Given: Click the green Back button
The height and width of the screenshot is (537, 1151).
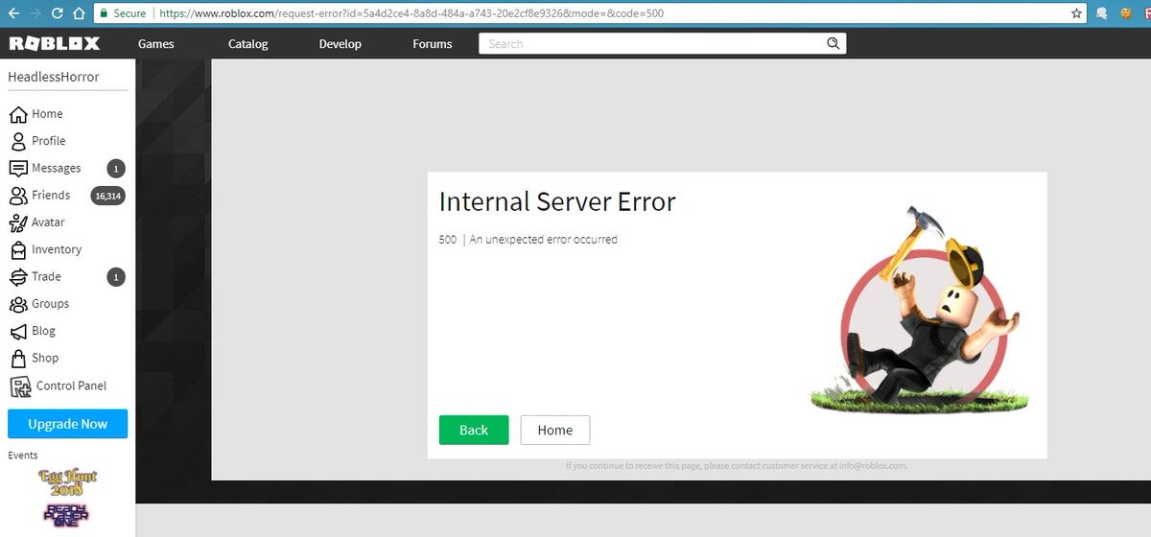Looking at the screenshot, I should 474,430.
